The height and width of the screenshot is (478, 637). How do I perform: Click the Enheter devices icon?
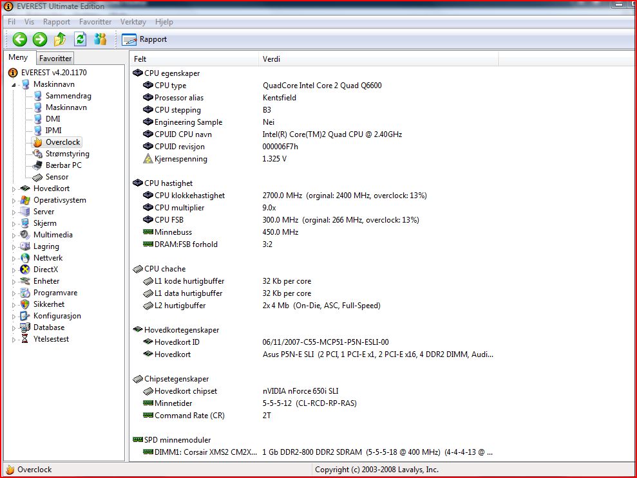(x=25, y=281)
